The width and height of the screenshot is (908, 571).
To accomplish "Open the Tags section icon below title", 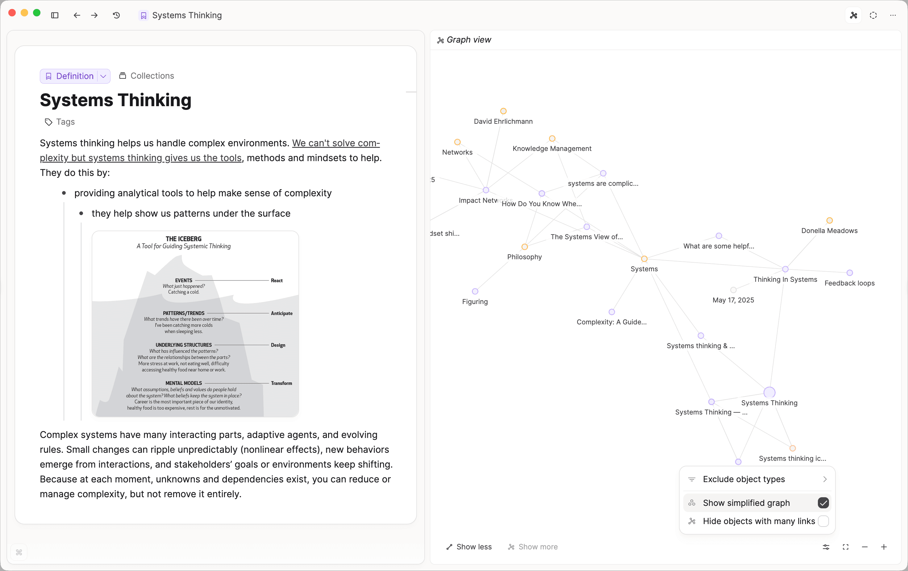I will tap(48, 122).
